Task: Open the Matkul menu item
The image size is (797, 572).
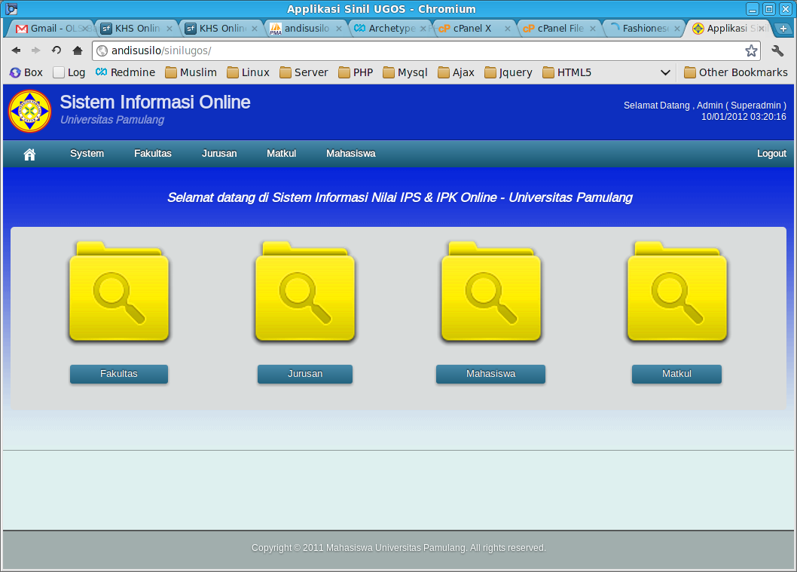Action: (x=281, y=153)
